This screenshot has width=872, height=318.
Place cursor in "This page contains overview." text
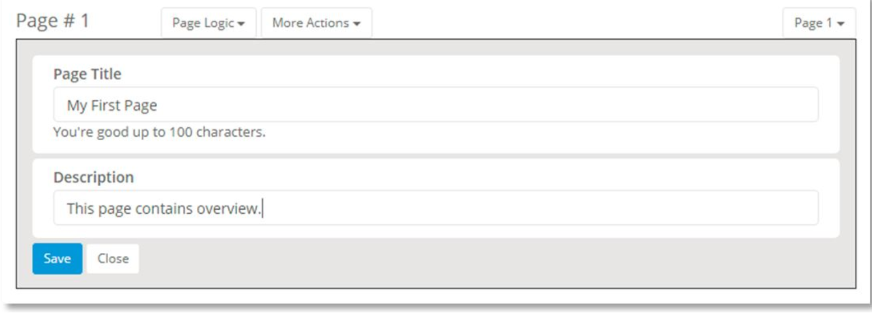pos(164,209)
